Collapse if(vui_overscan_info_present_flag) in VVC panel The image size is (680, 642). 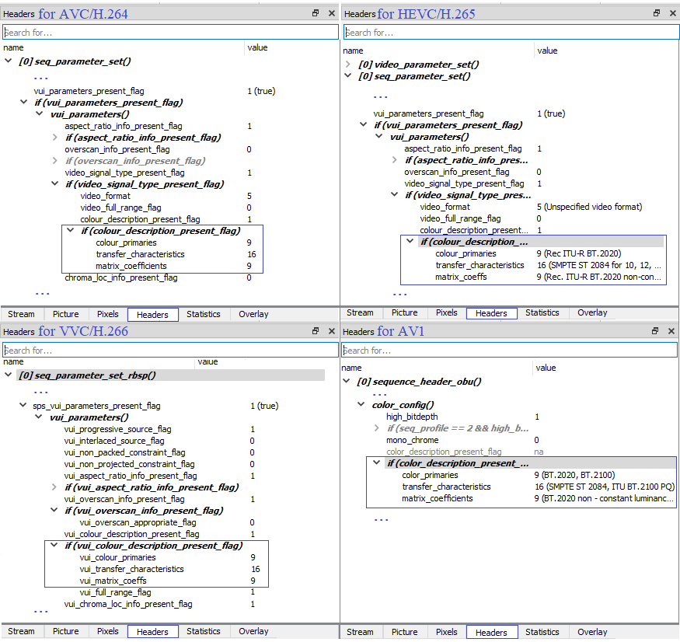click(x=54, y=510)
